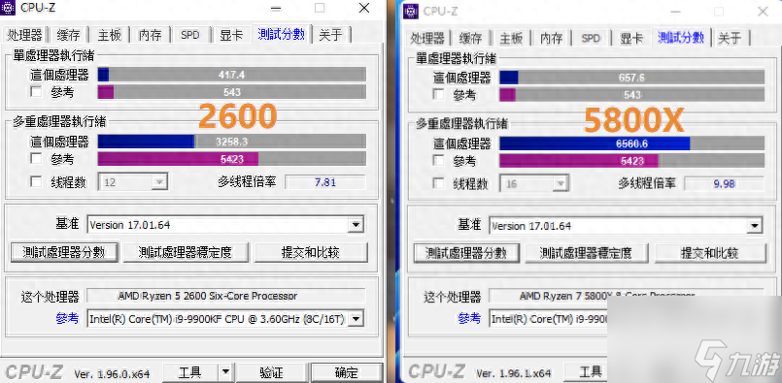This screenshot has width=782, height=383.
Task: Open 基准 Version dropdown in left window
Action: (x=225, y=225)
